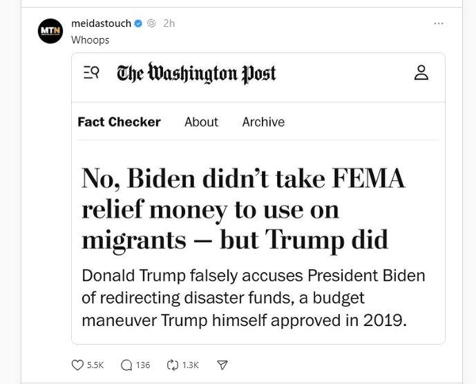Viewport: 476px width, 384px height.
Task: Open the Archive tab
Action: [263, 122]
